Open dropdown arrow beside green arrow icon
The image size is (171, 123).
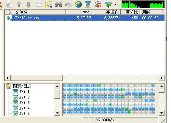[116, 4]
